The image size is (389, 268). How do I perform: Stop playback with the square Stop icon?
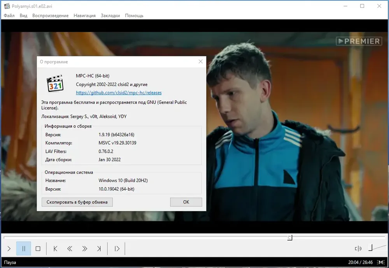[38, 249]
